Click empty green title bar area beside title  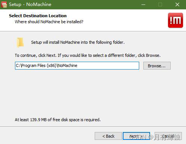pyautogui.click(x=95, y=4)
